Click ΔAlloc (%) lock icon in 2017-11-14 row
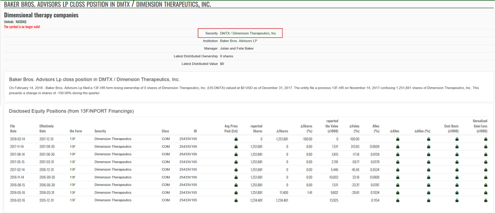The image size is (495, 213). pyautogui.click(x=429, y=146)
